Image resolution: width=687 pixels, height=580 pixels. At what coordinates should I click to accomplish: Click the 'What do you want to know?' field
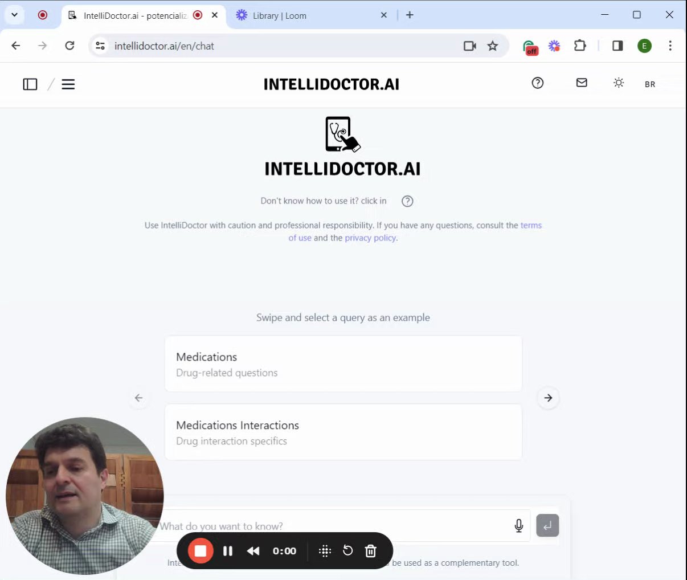tap(336, 526)
